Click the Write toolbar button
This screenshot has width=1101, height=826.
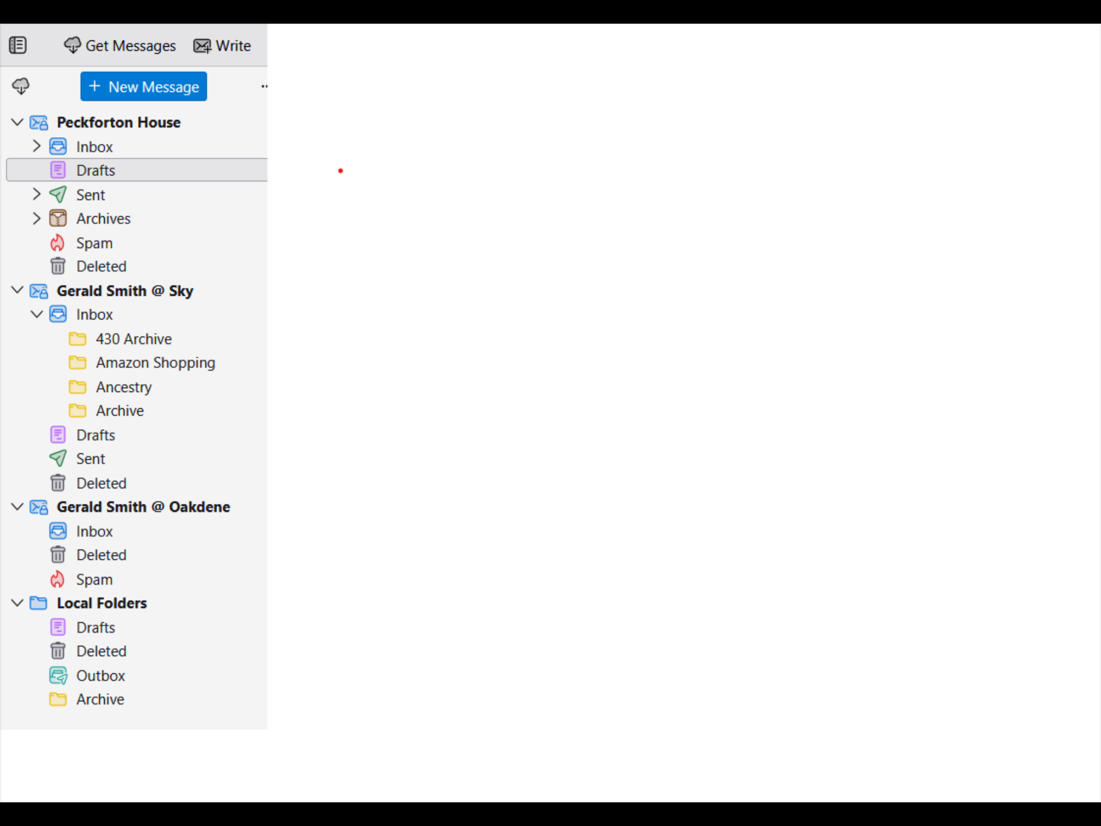(222, 46)
